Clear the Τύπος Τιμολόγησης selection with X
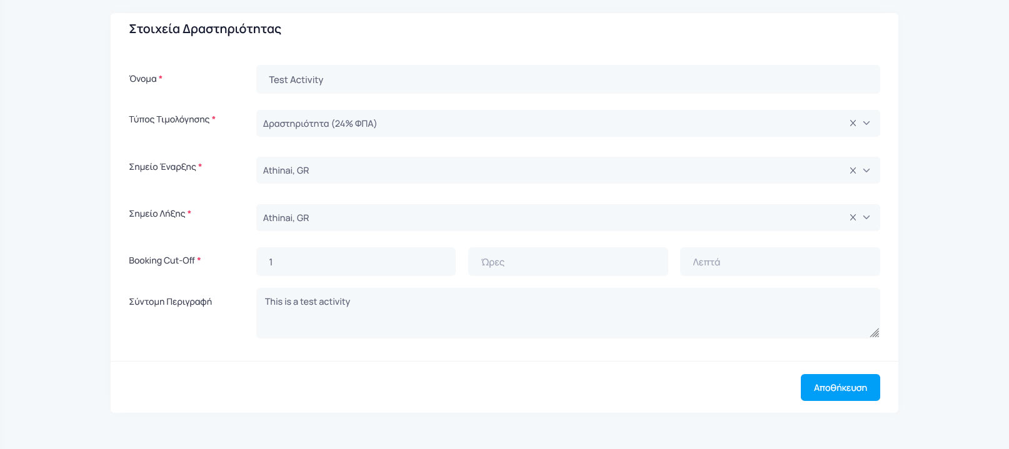The height and width of the screenshot is (449, 1009). 853,124
